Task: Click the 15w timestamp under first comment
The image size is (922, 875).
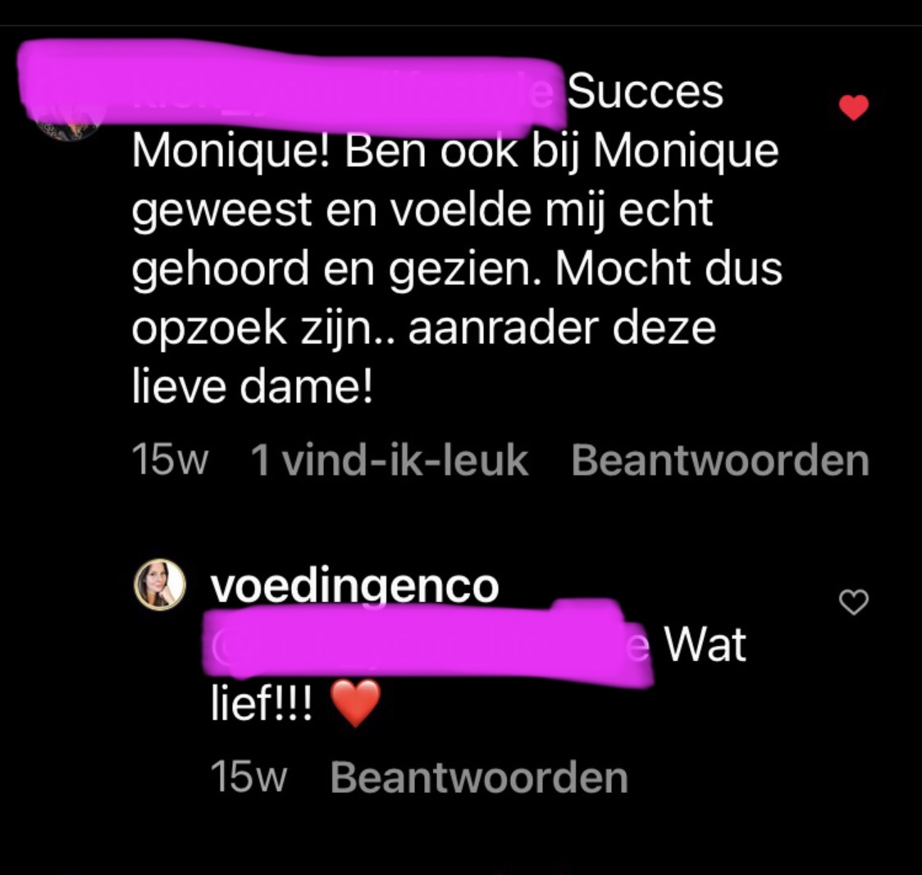Action: click(170, 460)
